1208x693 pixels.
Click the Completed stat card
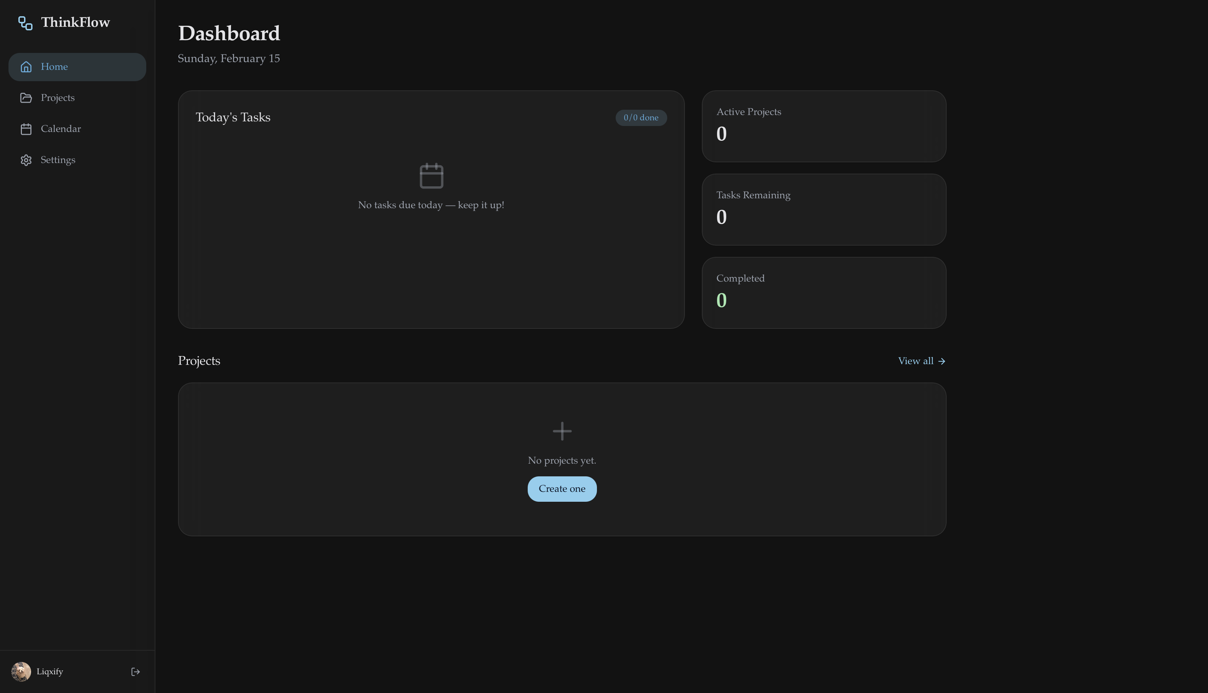[x=824, y=293]
